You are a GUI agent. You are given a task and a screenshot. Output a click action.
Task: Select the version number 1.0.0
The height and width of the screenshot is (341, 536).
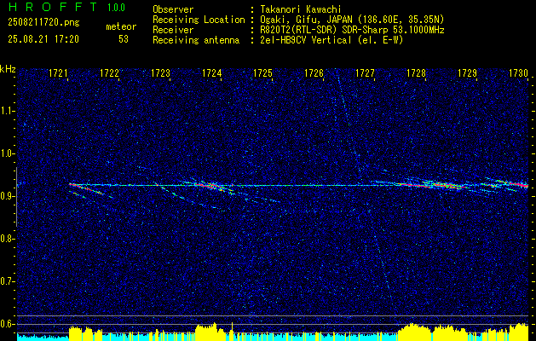[x=116, y=7]
